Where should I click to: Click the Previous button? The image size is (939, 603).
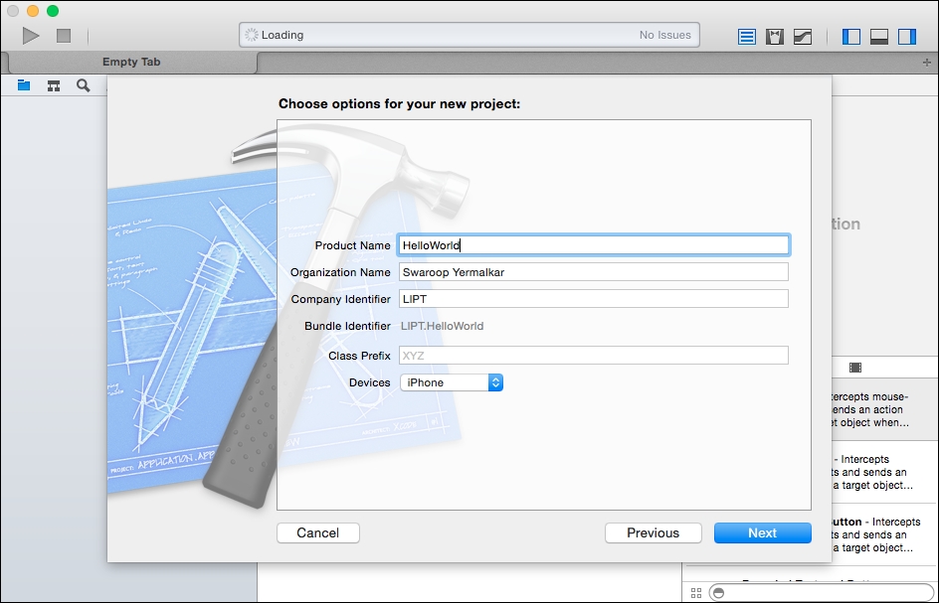[x=653, y=533]
